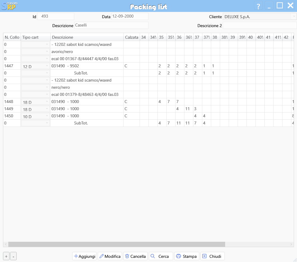Click the plus icon on Aggiungi
This screenshot has width=297, height=262.
click(76, 256)
